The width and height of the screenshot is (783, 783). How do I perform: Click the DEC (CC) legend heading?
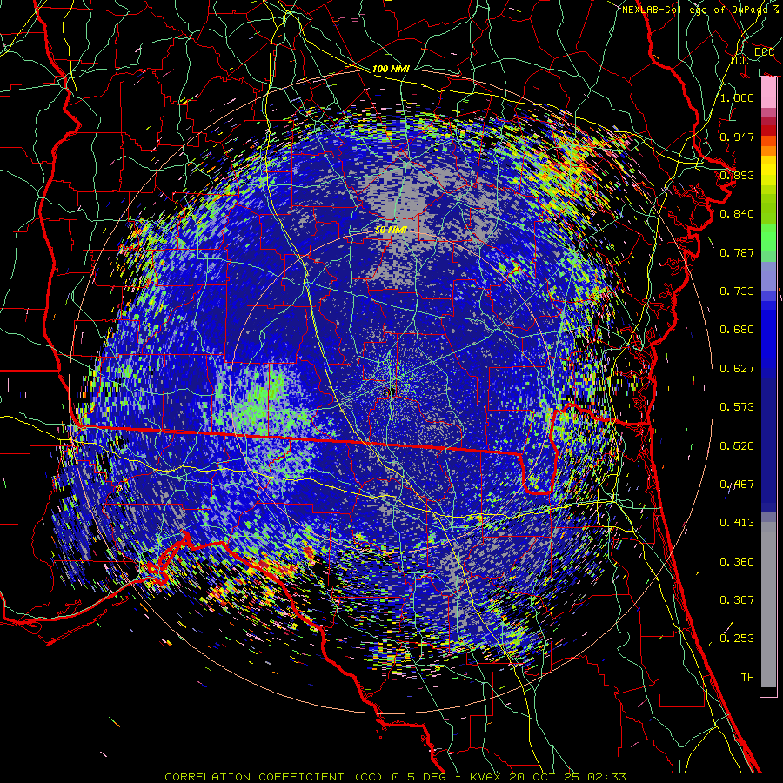point(753,56)
